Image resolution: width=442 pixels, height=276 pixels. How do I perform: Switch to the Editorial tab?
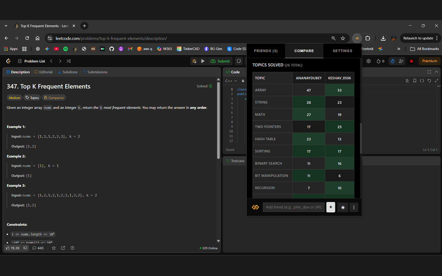coord(44,72)
